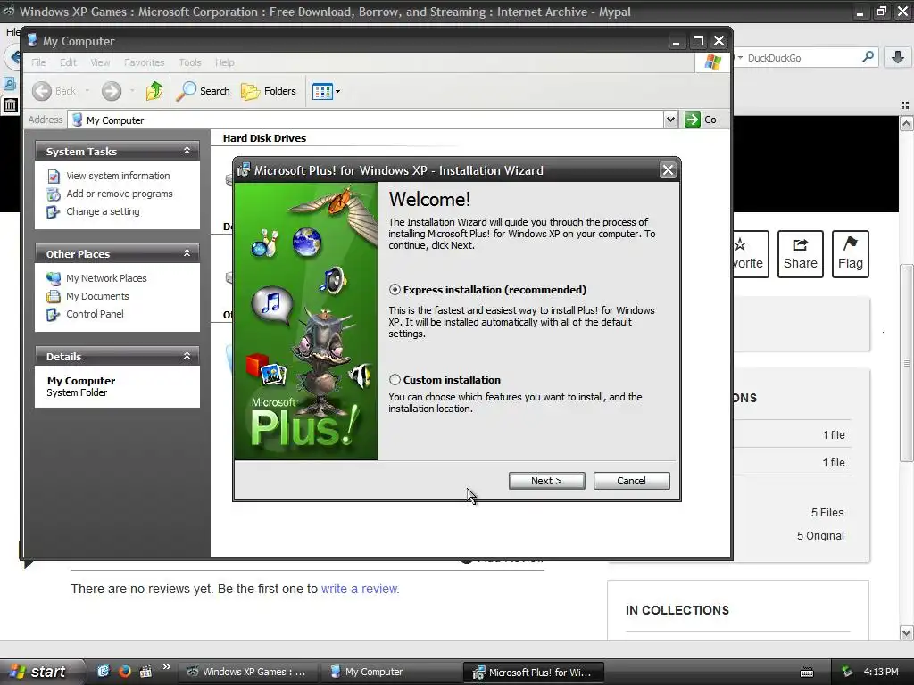
Task: Click green Go arrow button
Action: pyautogui.click(x=693, y=120)
